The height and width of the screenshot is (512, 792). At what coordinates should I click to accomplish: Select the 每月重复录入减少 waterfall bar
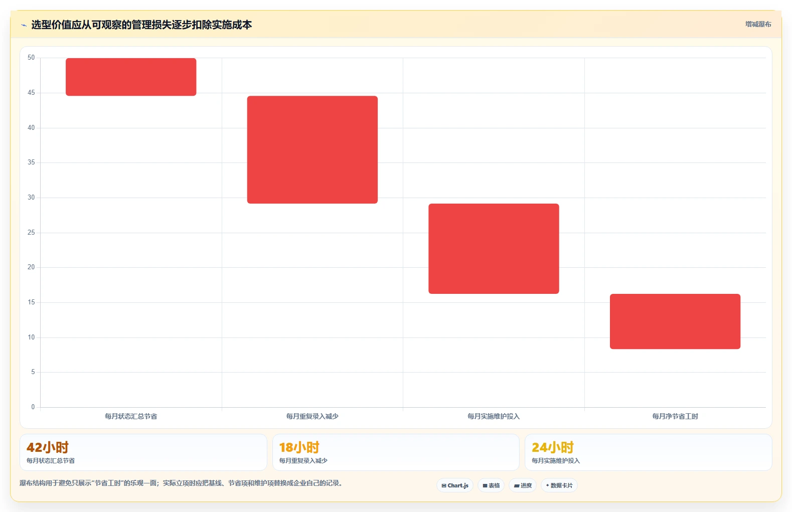312,149
